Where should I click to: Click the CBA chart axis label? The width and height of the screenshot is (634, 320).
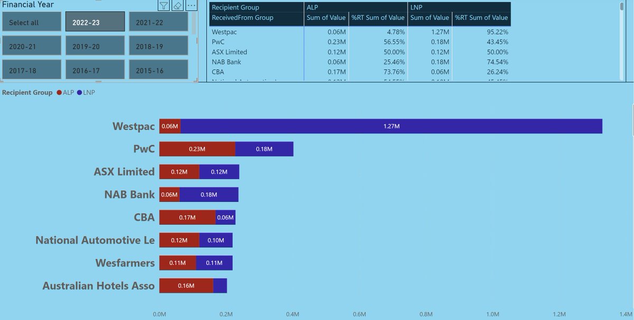(x=144, y=217)
